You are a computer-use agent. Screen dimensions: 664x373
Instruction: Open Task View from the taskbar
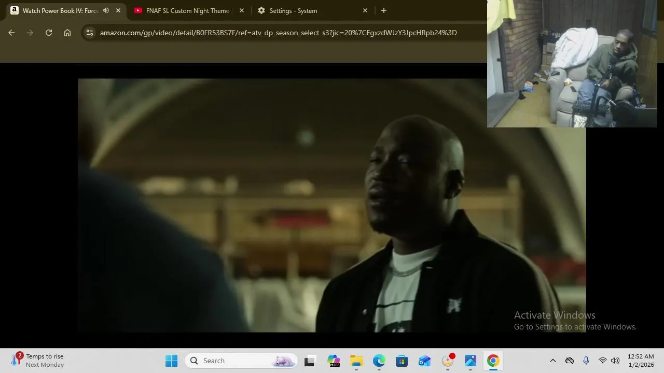point(309,361)
